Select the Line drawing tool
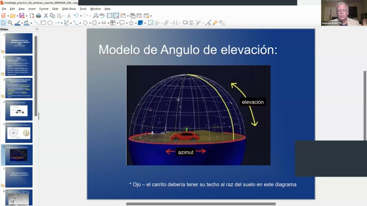 (x=37, y=23)
